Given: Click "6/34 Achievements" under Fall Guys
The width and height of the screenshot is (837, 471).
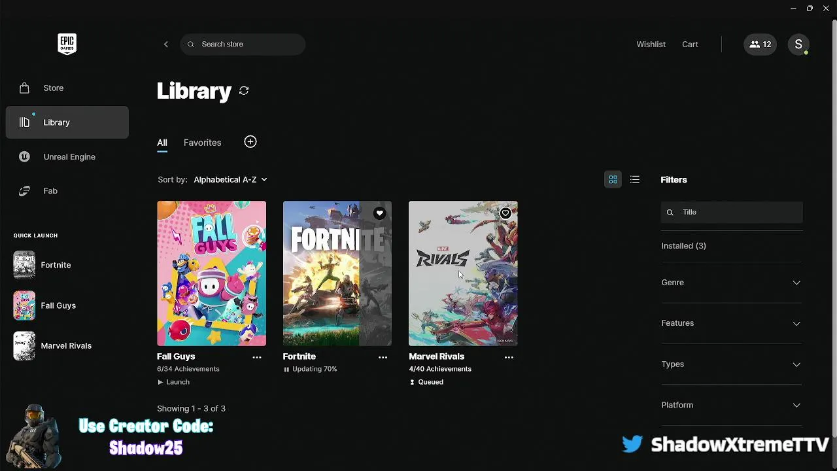Looking at the screenshot, I should point(188,370).
